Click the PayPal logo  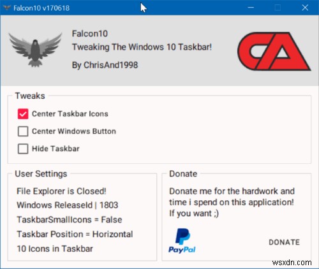point(182,241)
